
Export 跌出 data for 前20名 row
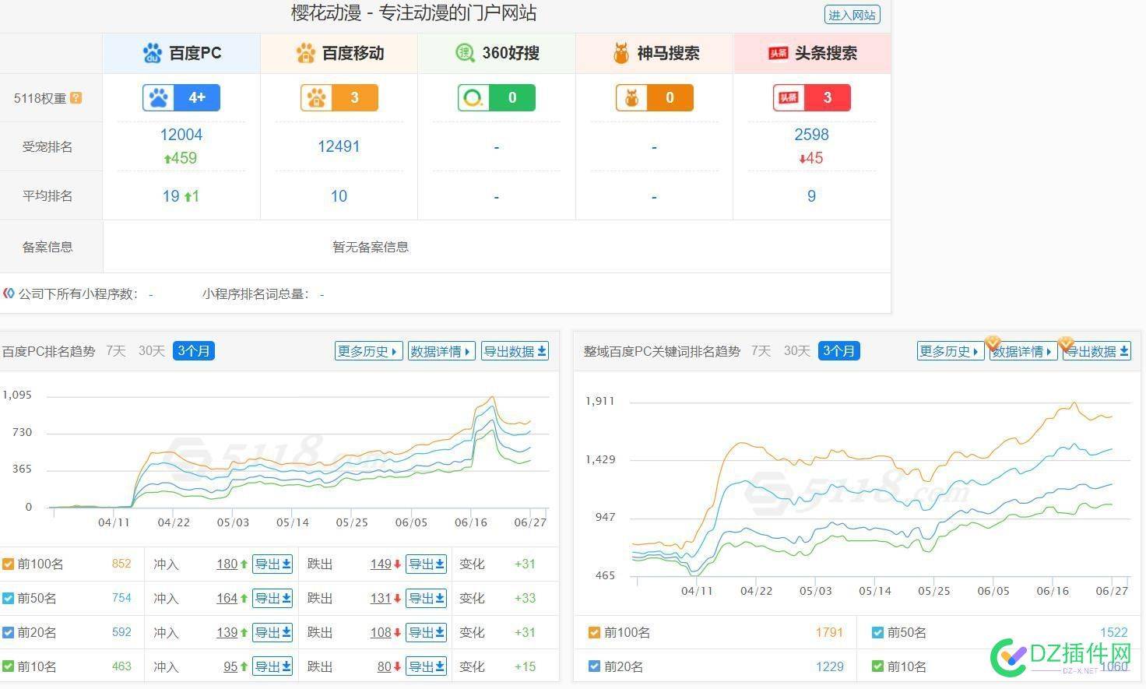[426, 633]
